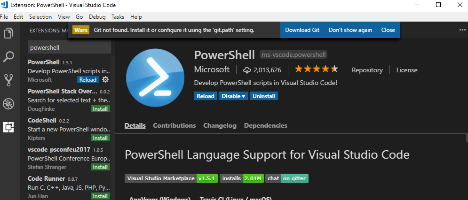
Task: Click Don't show again in warning
Action: click(x=350, y=30)
